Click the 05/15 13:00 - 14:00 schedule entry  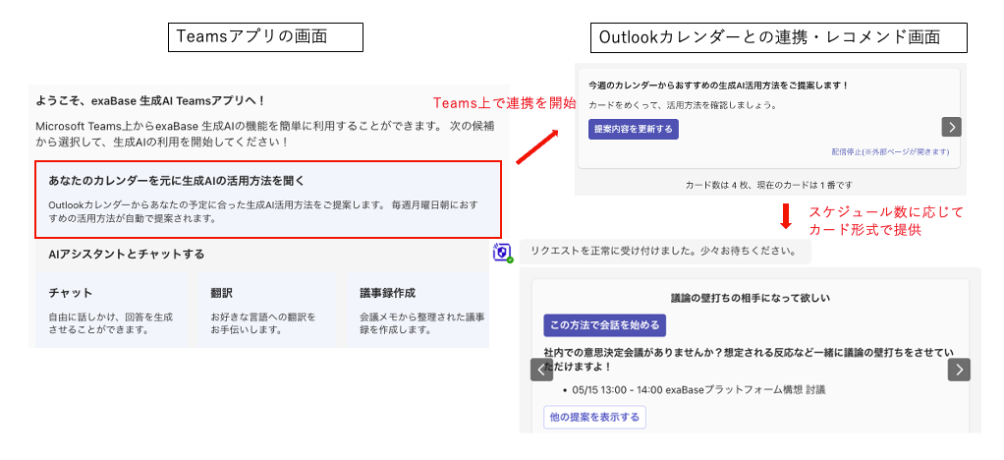pyautogui.click(x=697, y=389)
